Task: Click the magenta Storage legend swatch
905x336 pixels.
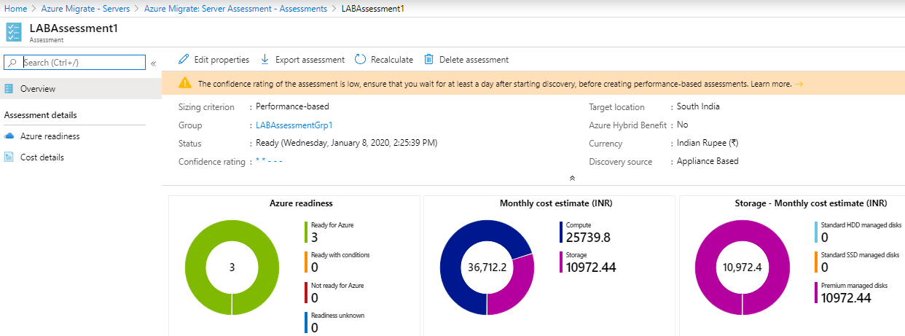Action: [x=561, y=262]
